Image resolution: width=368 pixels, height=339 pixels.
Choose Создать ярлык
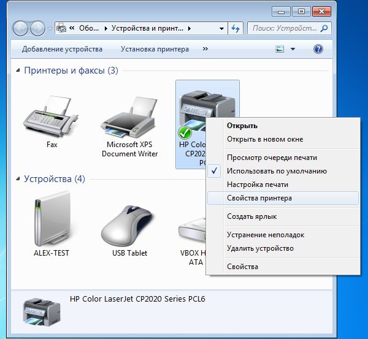[283, 216]
